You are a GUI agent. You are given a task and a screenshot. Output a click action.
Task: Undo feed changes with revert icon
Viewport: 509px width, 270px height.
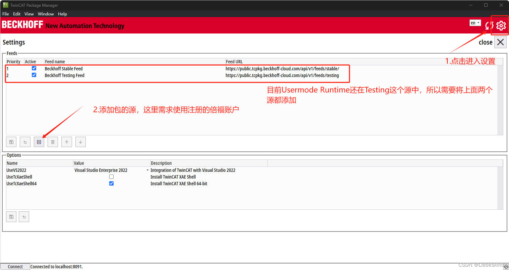tap(25, 142)
